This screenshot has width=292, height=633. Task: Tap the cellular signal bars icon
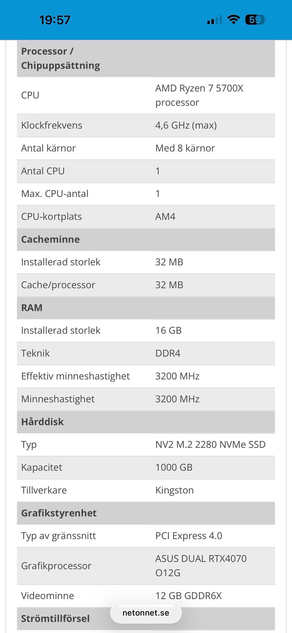point(215,20)
